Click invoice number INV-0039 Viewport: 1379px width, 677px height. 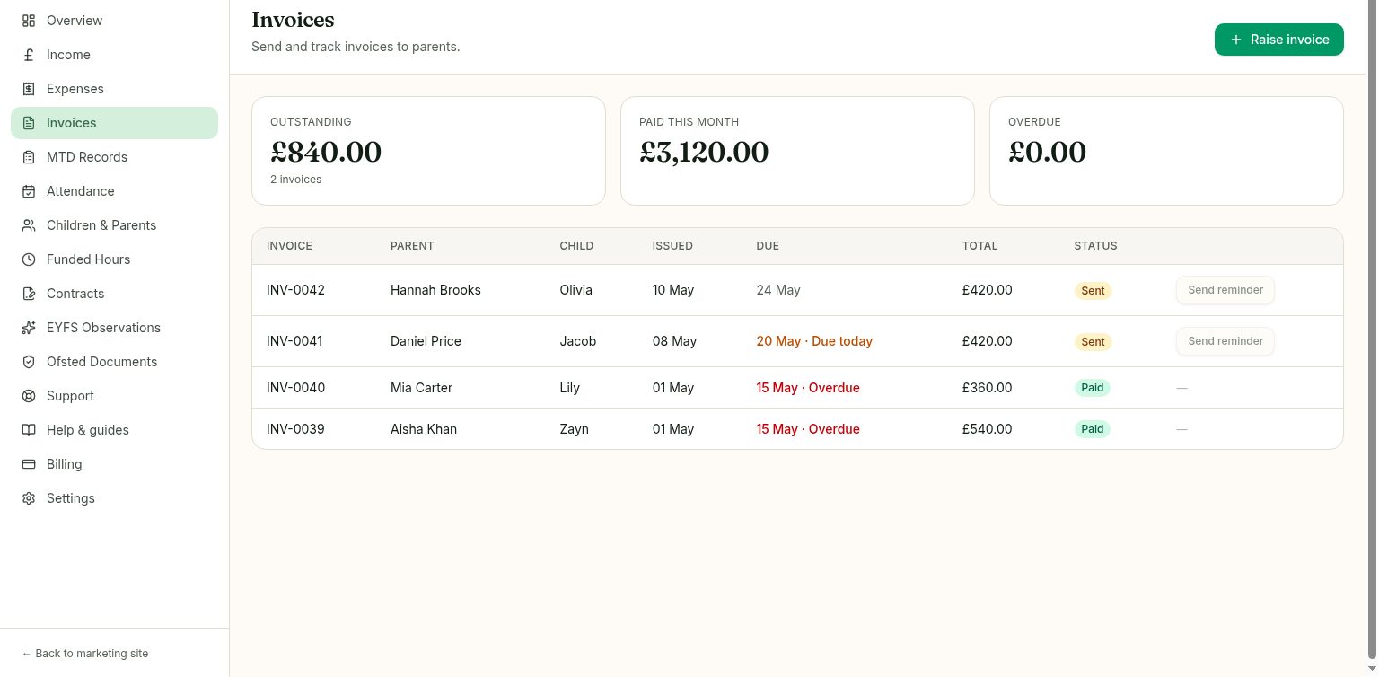(x=295, y=429)
